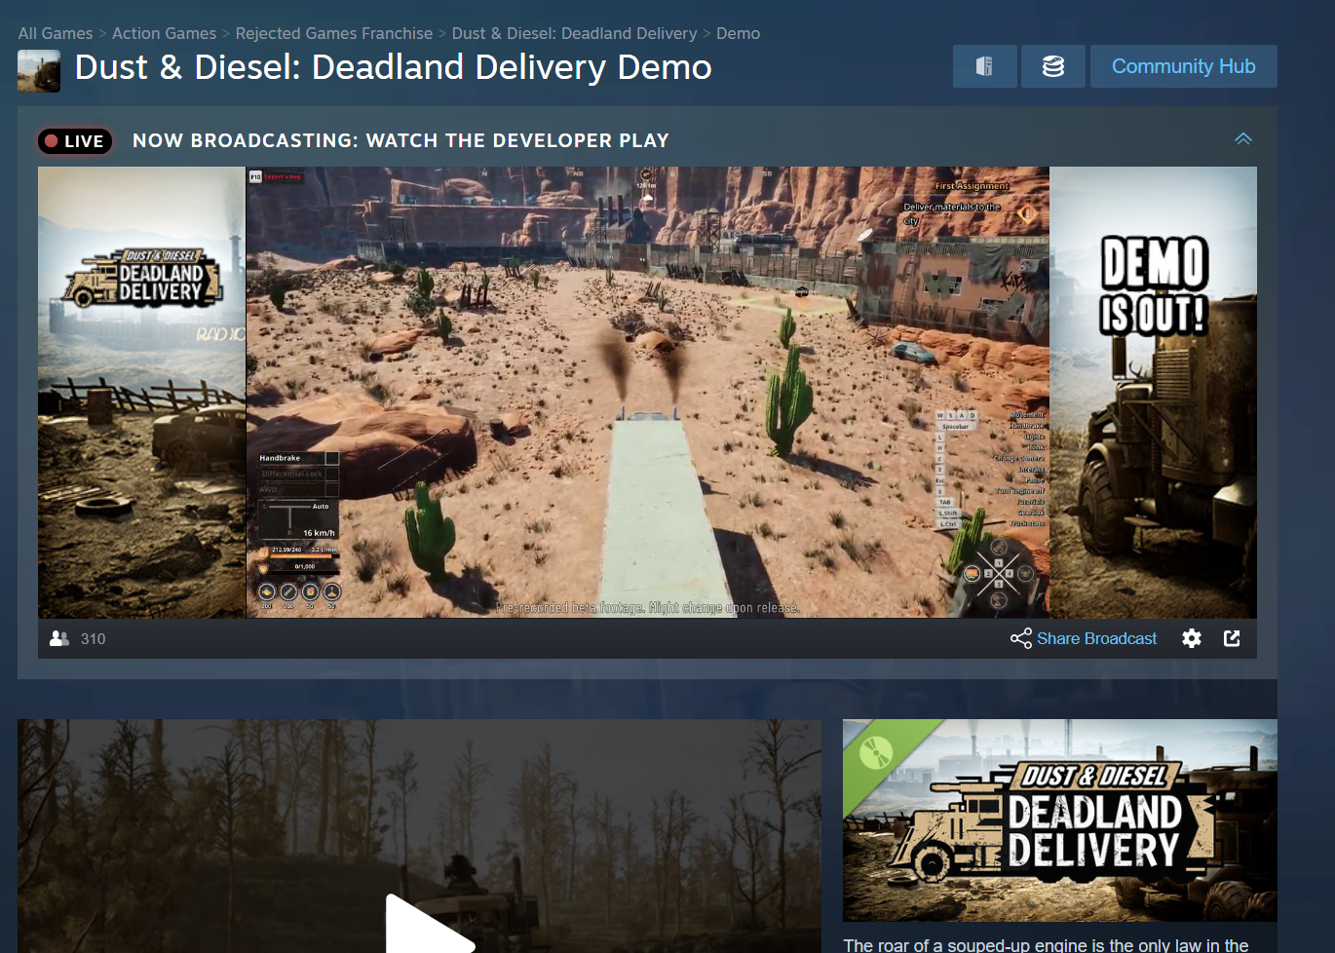Open the store page documentation icon button
This screenshot has height=953, width=1335.
(x=984, y=66)
